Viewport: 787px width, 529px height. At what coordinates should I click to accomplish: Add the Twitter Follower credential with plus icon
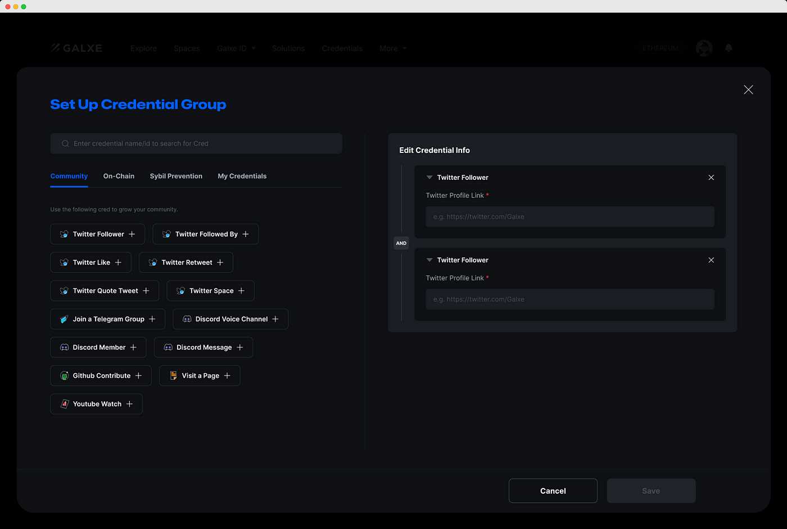132,234
